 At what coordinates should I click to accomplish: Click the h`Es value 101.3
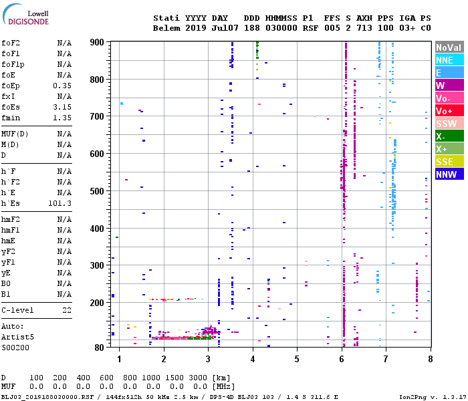pos(60,203)
